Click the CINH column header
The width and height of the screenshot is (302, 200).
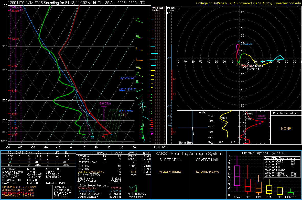[x=29, y=152]
